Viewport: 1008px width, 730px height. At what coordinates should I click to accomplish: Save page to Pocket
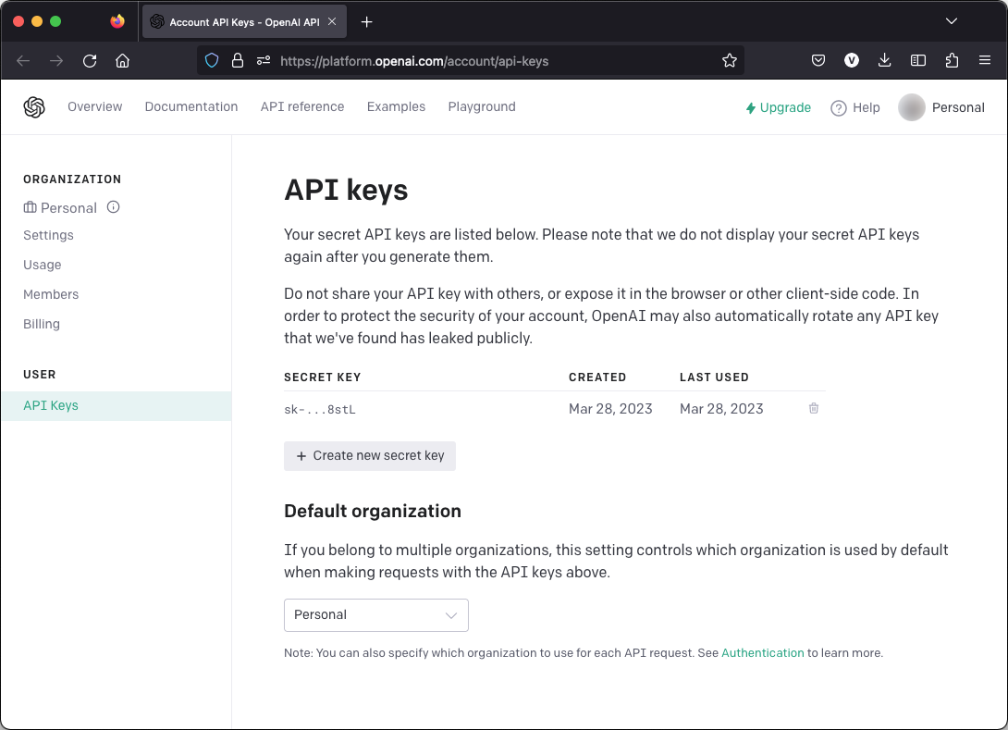817,61
